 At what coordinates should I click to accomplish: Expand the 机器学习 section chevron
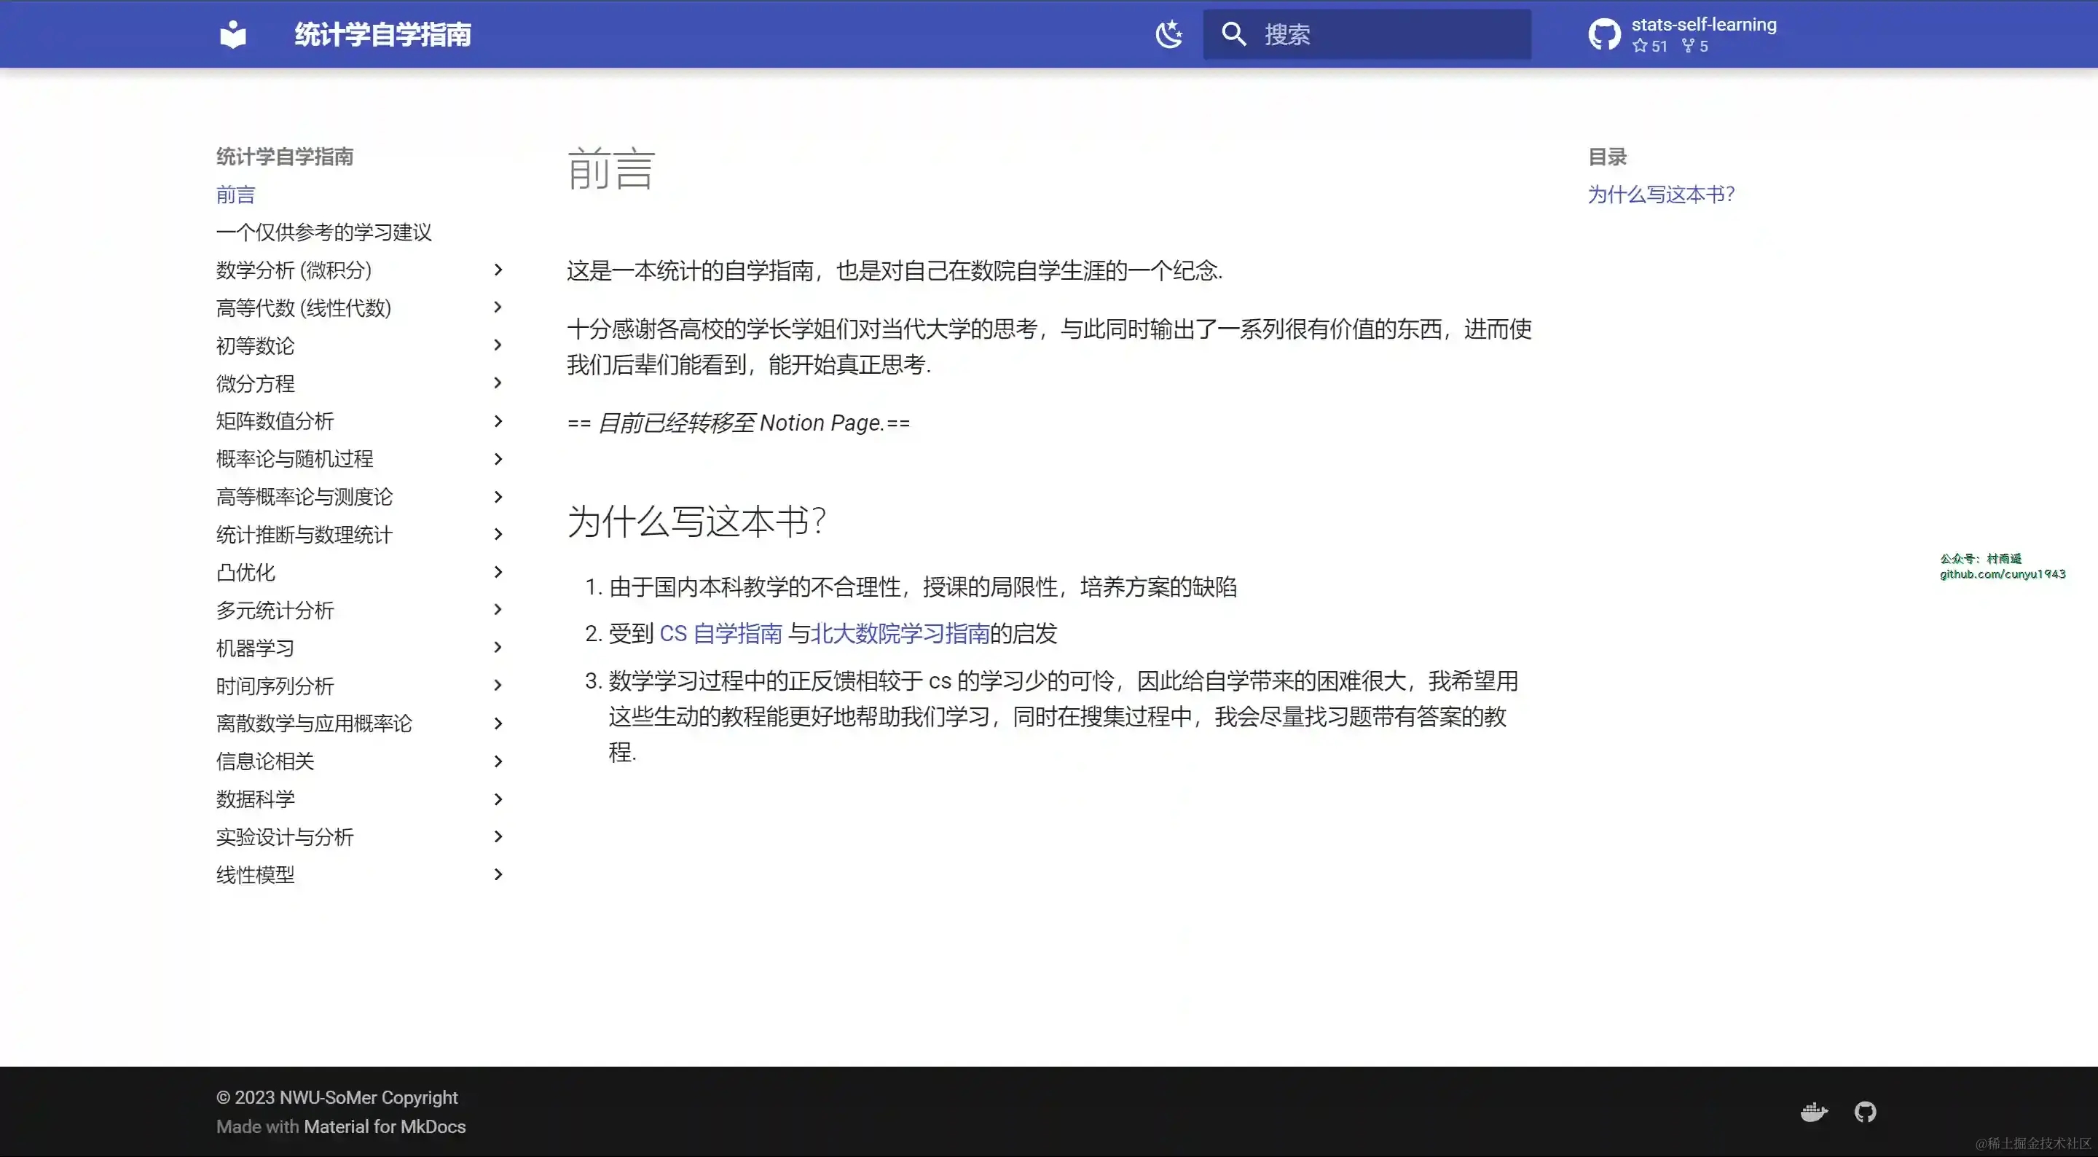point(498,648)
